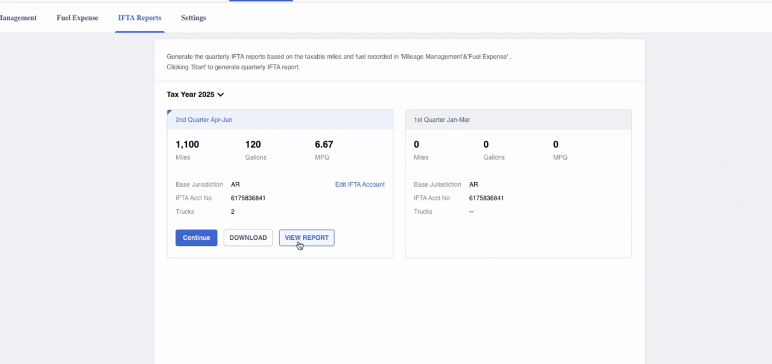Viewport: 772px width, 364px height.
Task: Go to the Mileage Management tab
Action: tap(18, 18)
